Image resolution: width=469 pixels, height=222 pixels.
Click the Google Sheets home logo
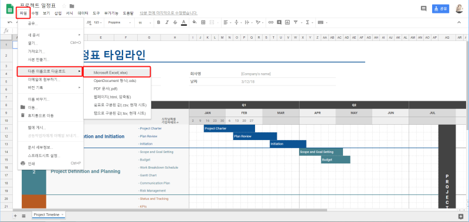[x=10, y=9]
